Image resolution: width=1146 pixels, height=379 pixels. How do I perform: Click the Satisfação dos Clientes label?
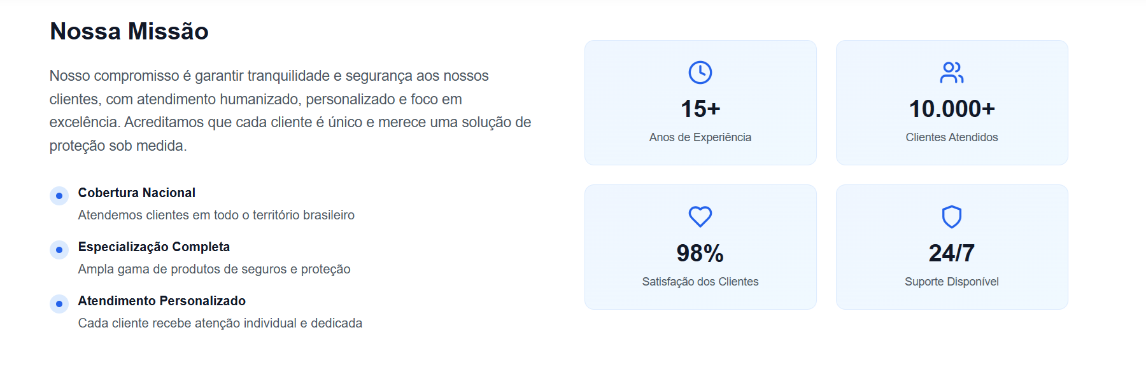700,282
